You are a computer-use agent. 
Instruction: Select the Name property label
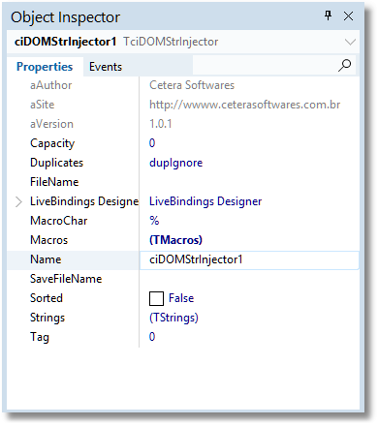tap(46, 259)
